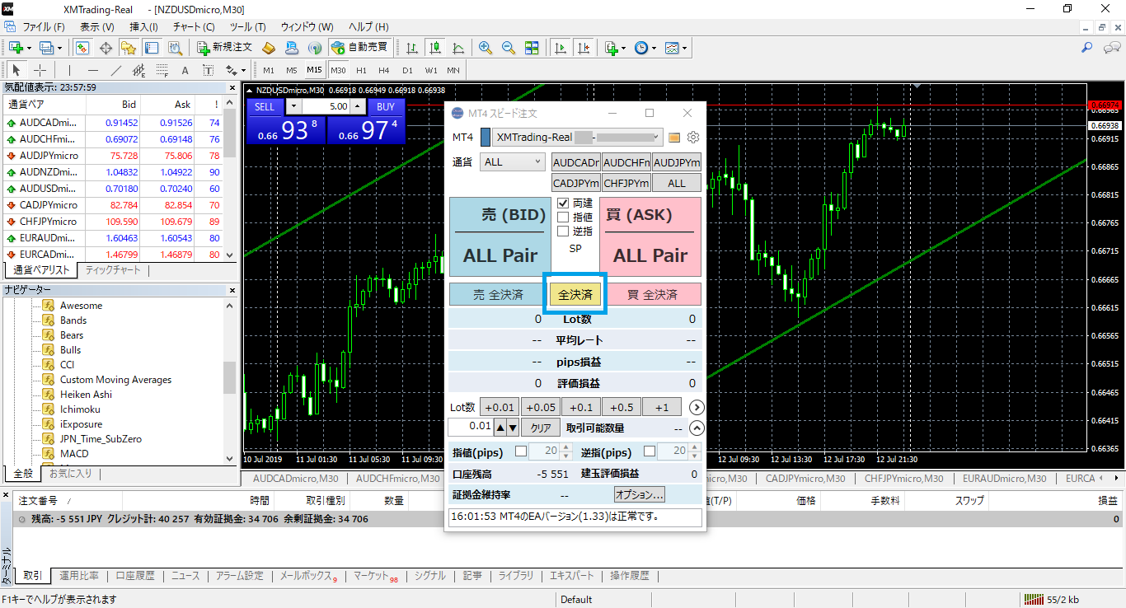Select the text label T tool
Viewport: 1126px width, 608px height.
click(x=209, y=70)
